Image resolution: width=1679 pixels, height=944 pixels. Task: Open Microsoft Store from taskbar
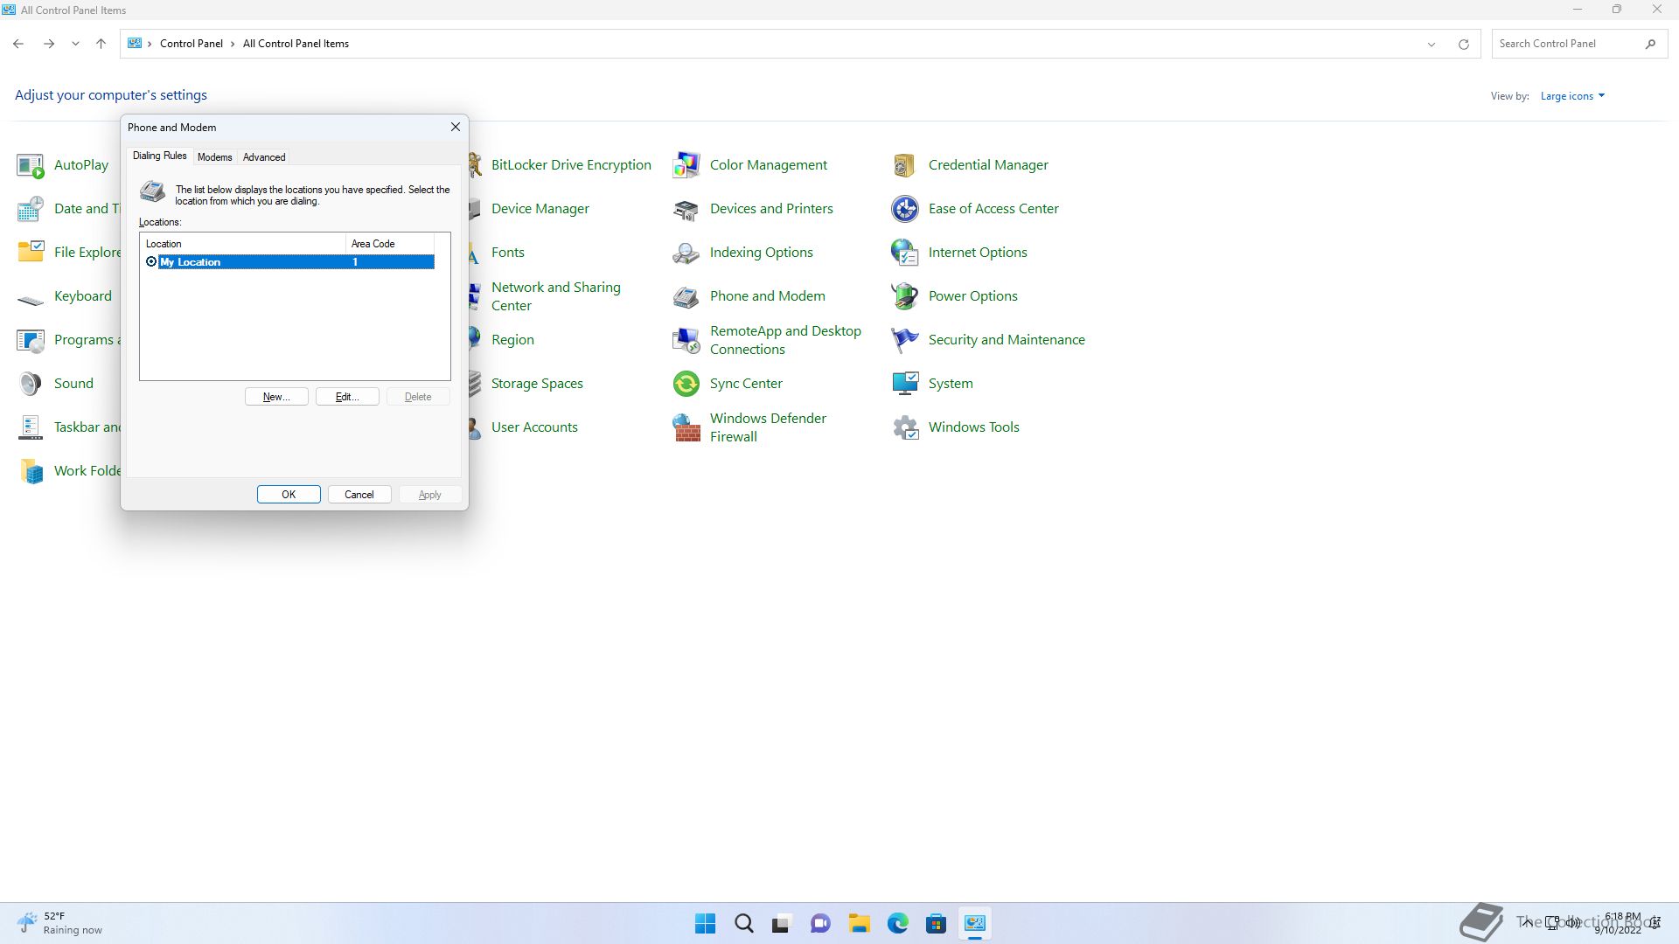tap(937, 924)
